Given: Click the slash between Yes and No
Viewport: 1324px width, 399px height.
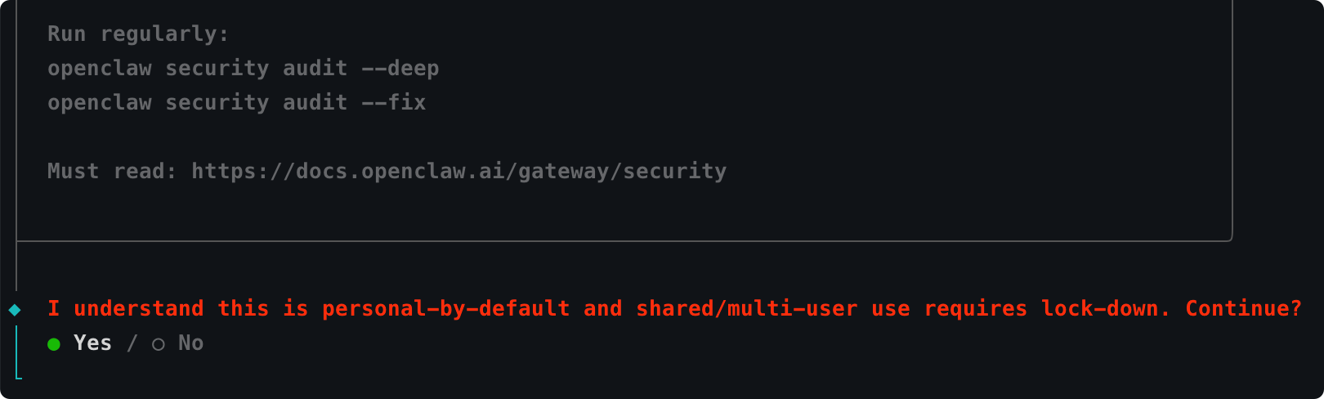Looking at the screenshot, I should 132,343.
